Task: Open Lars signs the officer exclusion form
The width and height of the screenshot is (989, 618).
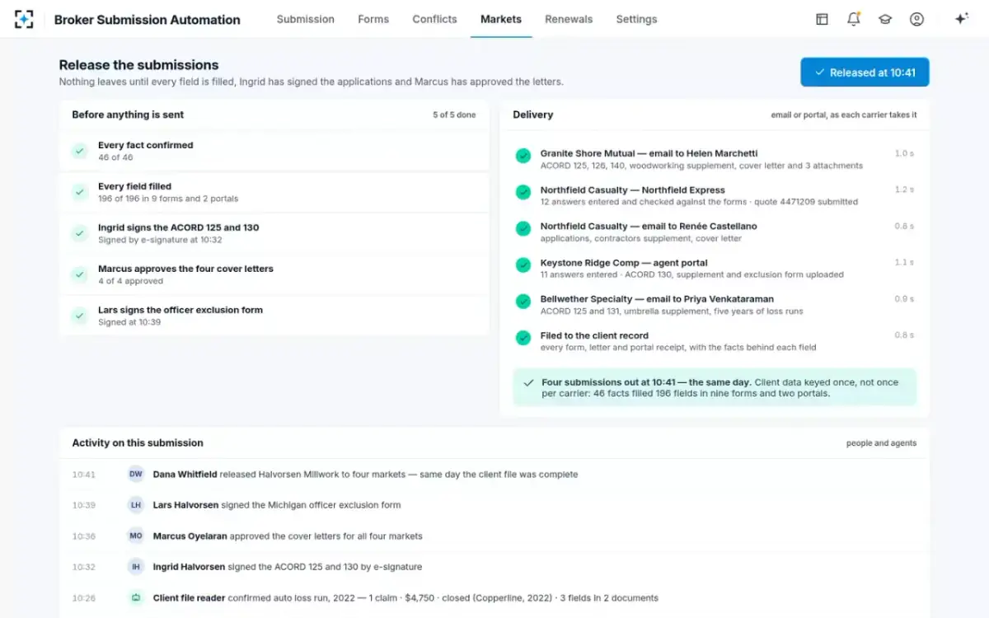Action: [274, 316]
